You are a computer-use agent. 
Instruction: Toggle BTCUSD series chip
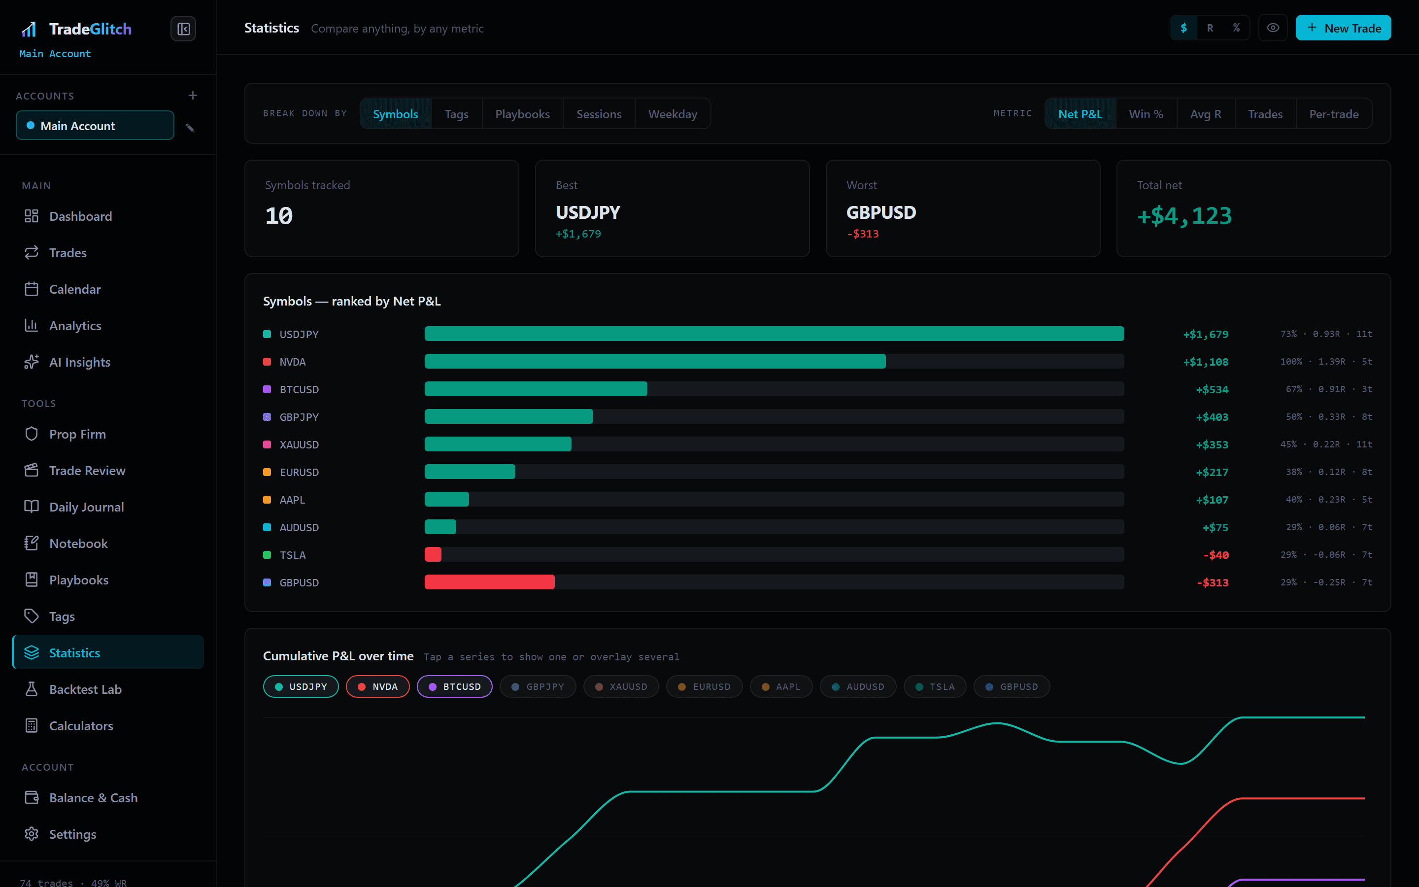[454, 686]
